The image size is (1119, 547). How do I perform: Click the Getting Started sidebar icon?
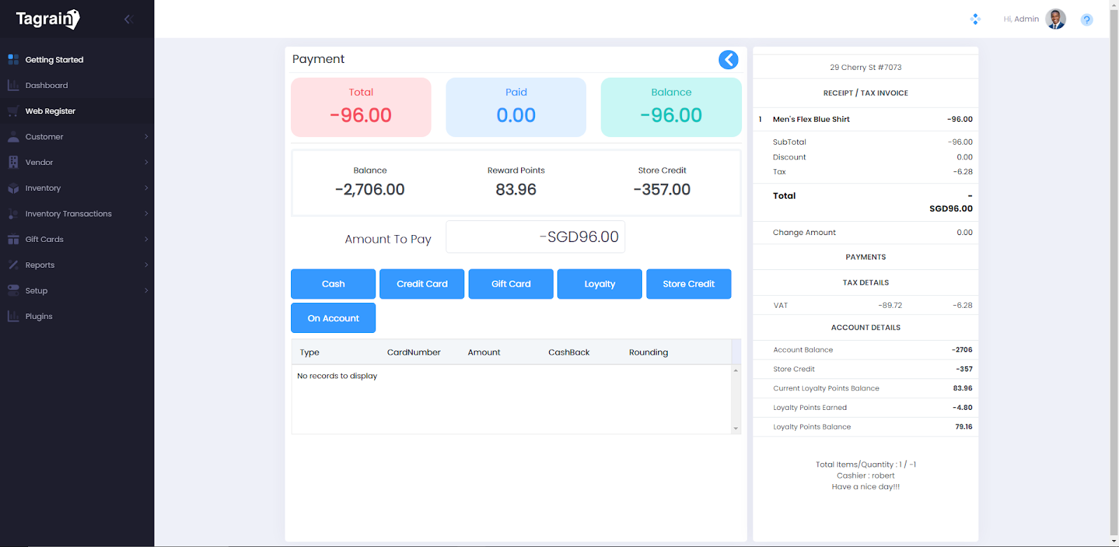coord(13,59)
